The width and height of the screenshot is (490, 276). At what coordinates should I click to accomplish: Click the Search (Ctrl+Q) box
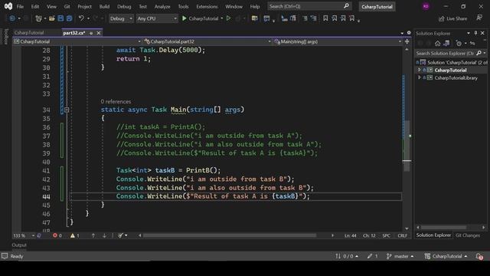click(x=309, y=6)
